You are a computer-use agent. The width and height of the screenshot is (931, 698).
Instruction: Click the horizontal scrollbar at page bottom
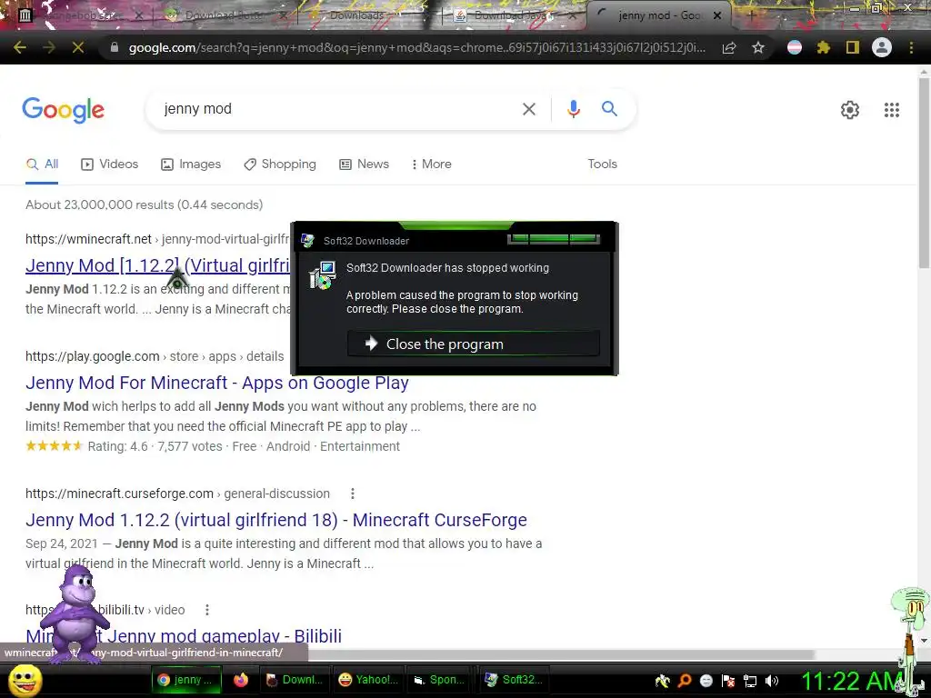560,653
